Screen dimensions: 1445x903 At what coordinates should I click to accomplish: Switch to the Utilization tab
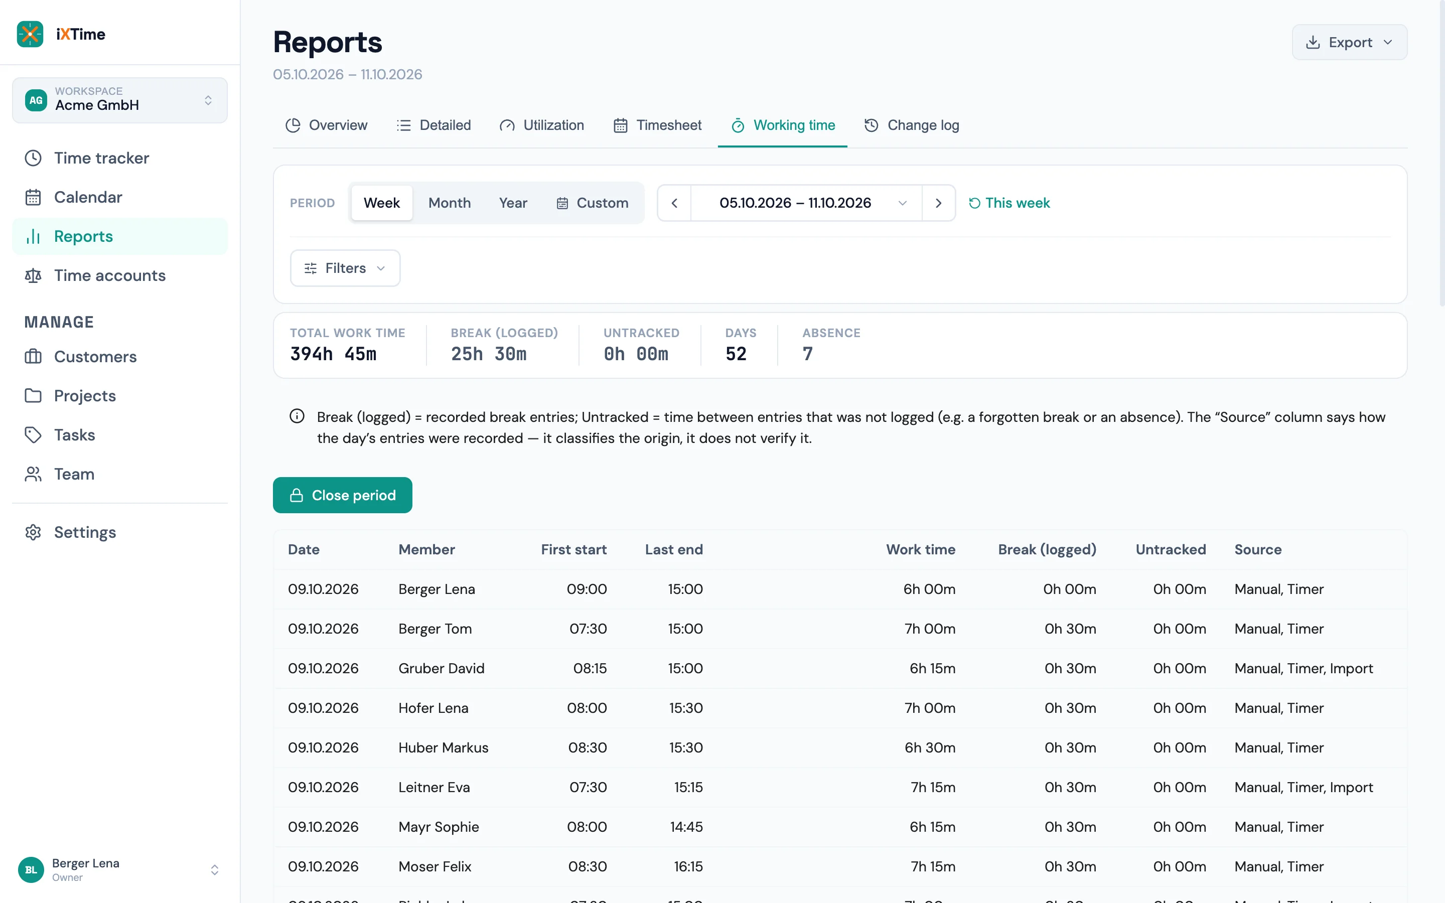coord(541,125)
